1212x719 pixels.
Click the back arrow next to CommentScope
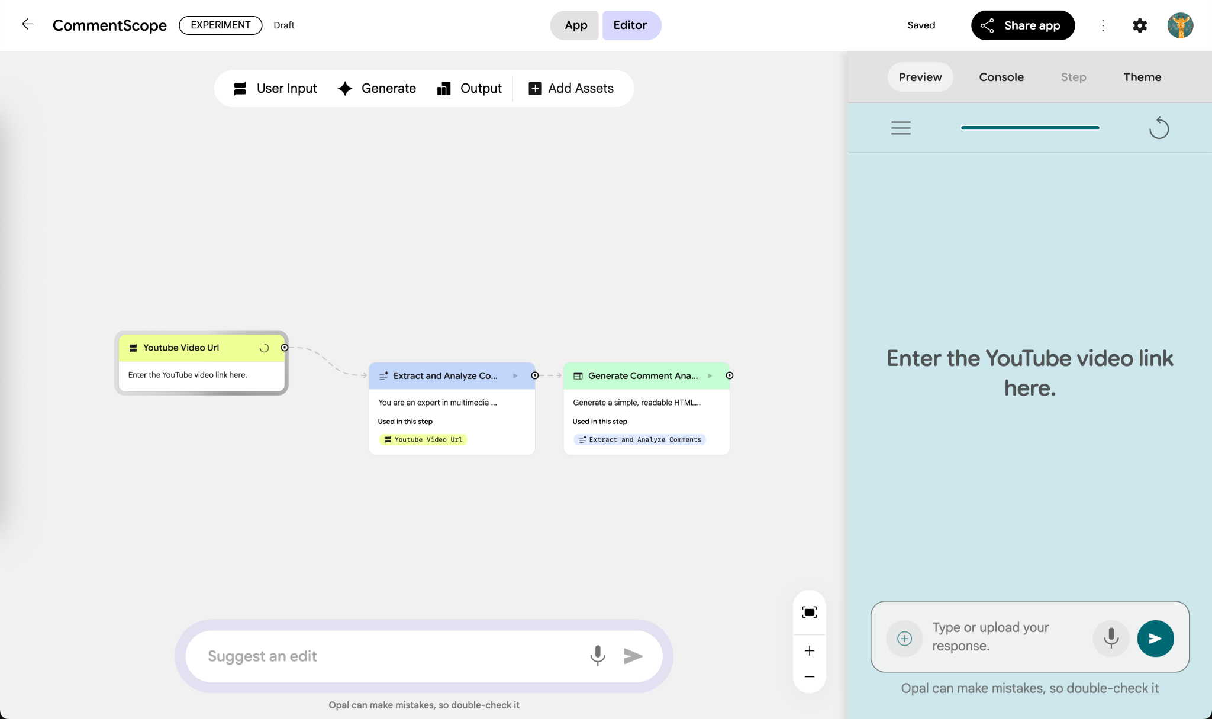click(27, 25)
